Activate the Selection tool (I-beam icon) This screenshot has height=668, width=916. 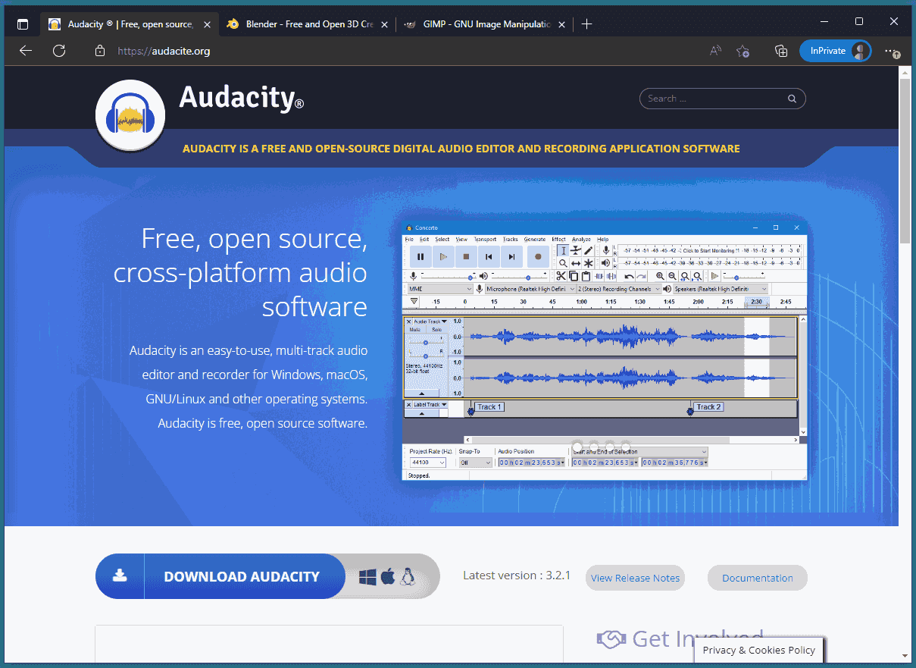point(563,250)
